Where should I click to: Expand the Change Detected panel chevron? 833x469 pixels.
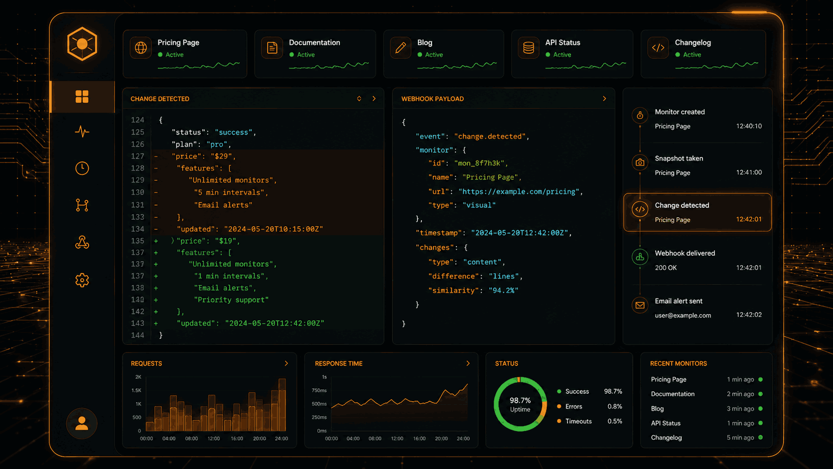[374, 99]
